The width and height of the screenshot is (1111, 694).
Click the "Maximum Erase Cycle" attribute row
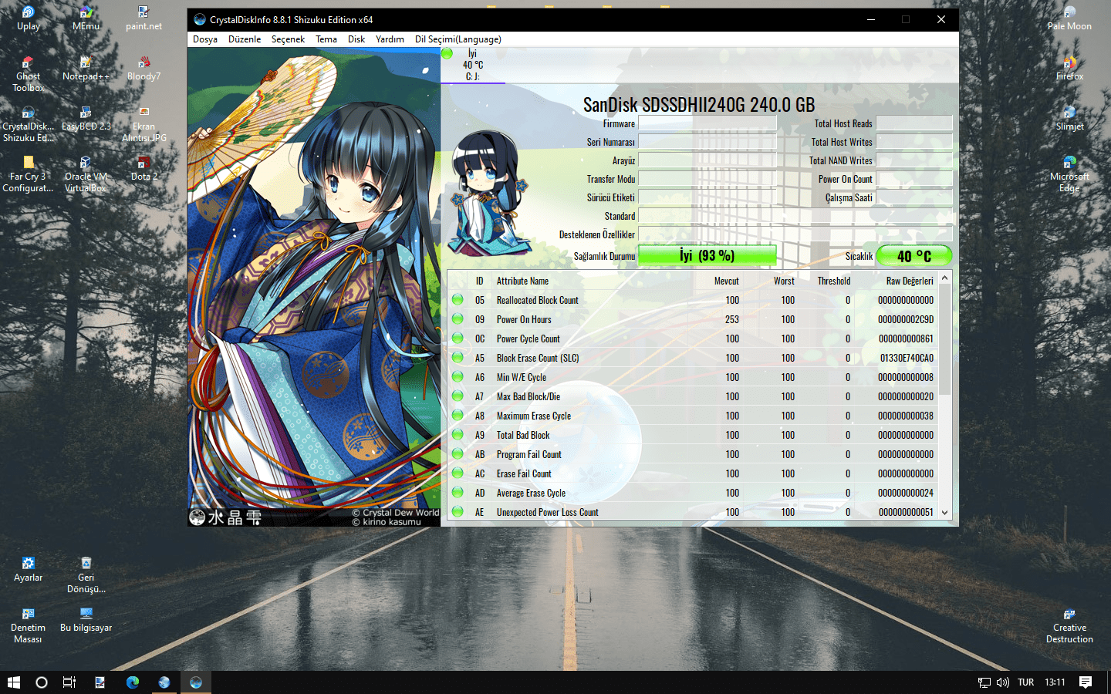694,416
